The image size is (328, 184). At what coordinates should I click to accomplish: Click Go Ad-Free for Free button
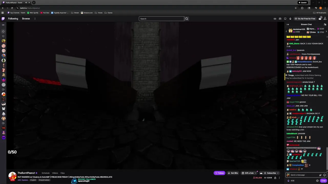point(305,19)
